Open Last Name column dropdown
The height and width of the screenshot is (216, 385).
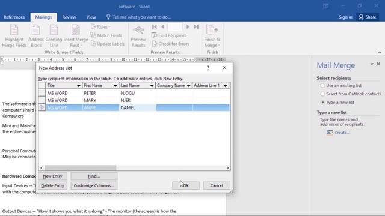[x=152, y=86]
